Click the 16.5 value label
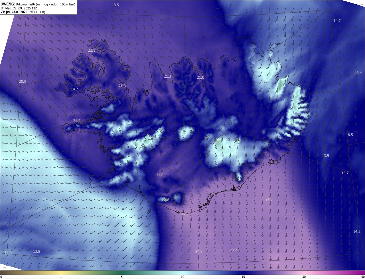Image resolution: width=365 pixels, height=279 pixels. [x=349, y=135]
